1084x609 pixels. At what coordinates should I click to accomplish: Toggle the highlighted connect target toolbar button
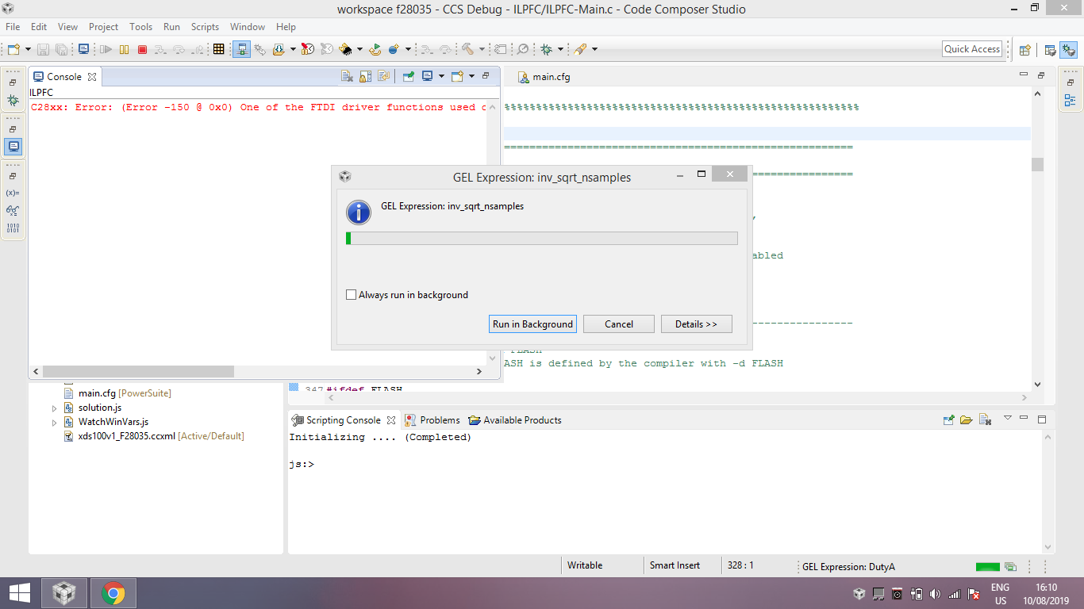241,49
